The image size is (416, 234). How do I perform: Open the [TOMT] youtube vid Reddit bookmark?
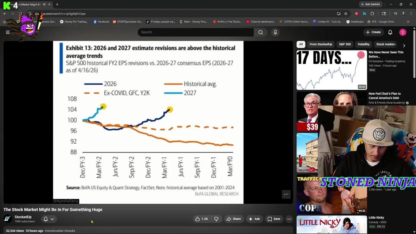pyautogui.click(x=127, y=22)
